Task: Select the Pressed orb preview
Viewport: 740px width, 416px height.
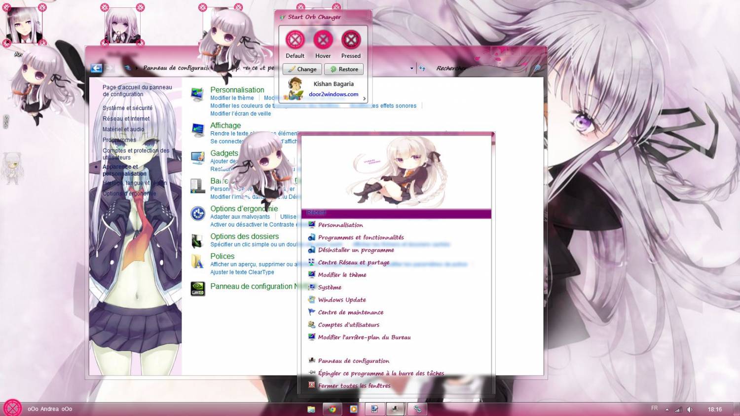Action: click(351, 39)
